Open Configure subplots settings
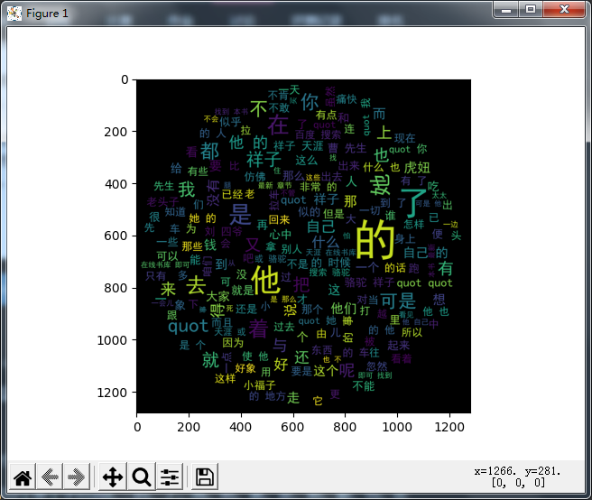 (170, 477)
